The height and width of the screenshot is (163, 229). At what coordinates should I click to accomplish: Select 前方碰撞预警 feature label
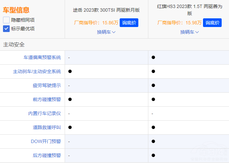(47, 99)
